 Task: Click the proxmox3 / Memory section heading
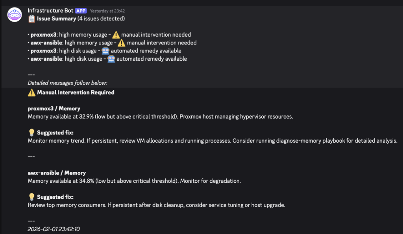(x=54, y=108)
